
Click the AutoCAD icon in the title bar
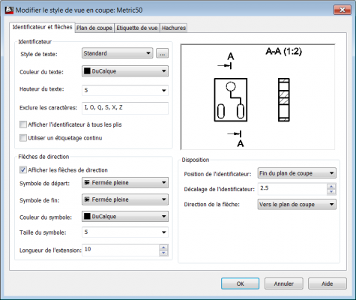click(10, 10)
